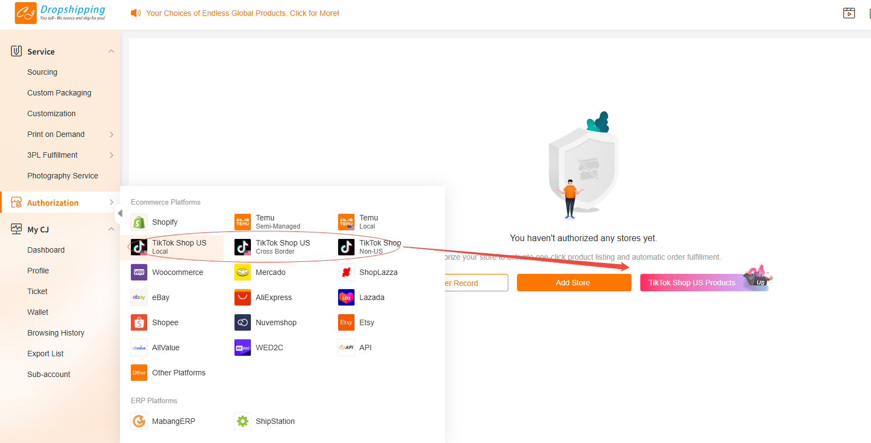Open Sub-account menu item

(49, 374)
